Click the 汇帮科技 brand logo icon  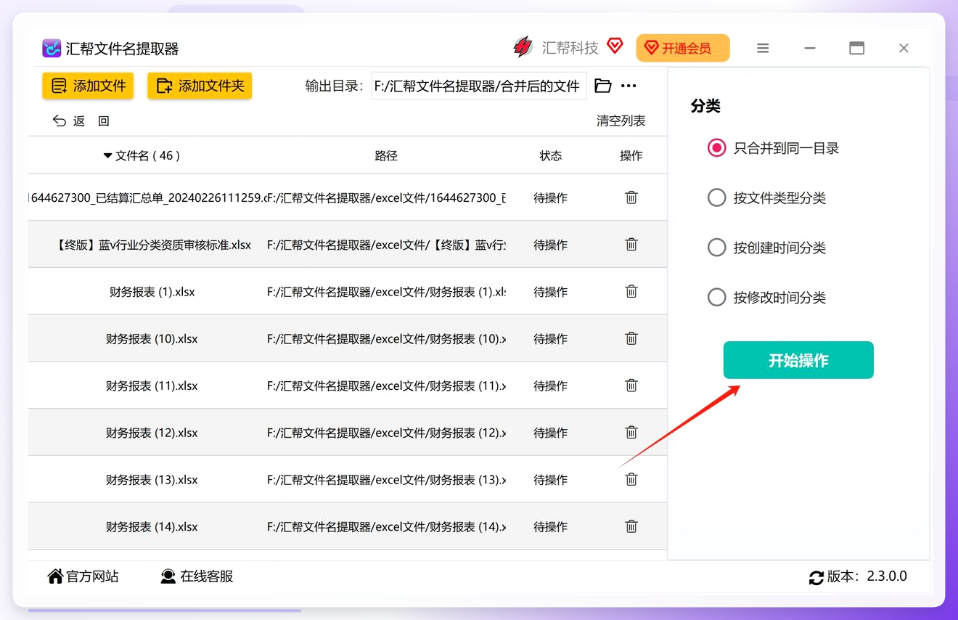[x=523, y=48]
